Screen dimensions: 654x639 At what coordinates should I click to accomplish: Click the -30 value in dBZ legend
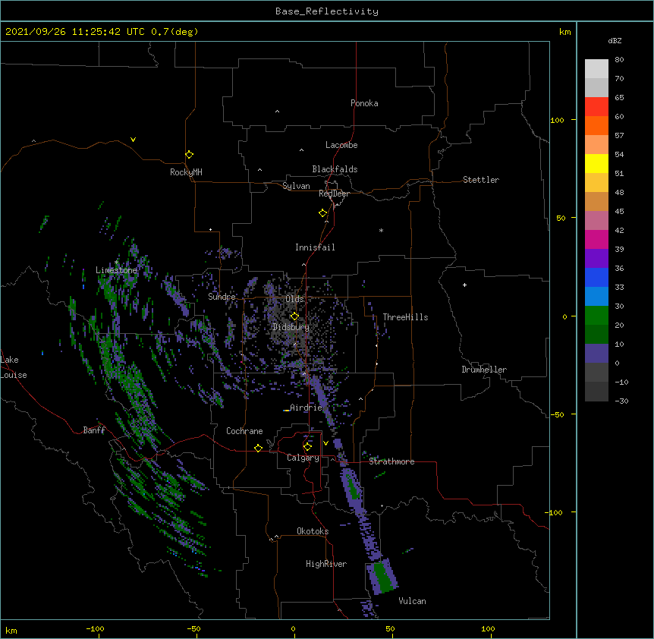coord(621,401)
